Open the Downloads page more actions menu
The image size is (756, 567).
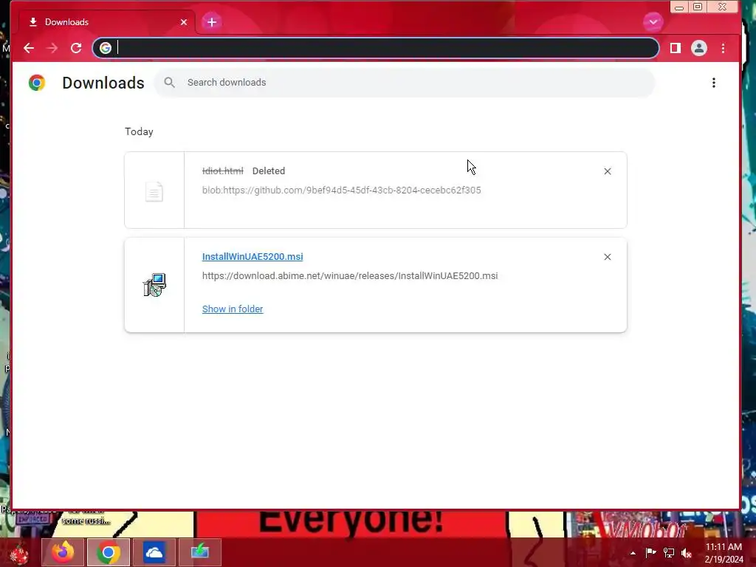[714, 83]
